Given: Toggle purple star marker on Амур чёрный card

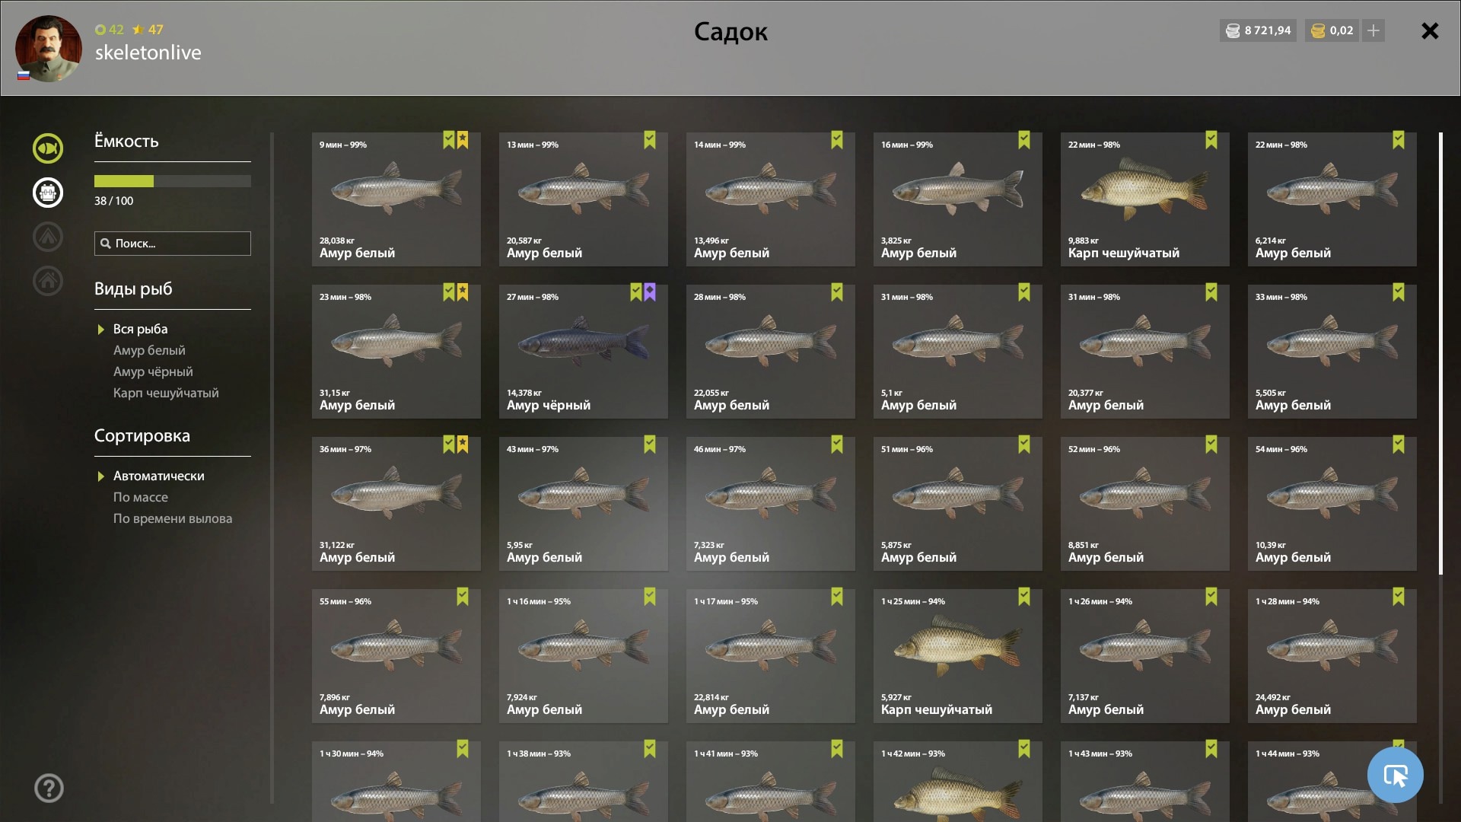Looking at the screenshot, I should [650, 292].
